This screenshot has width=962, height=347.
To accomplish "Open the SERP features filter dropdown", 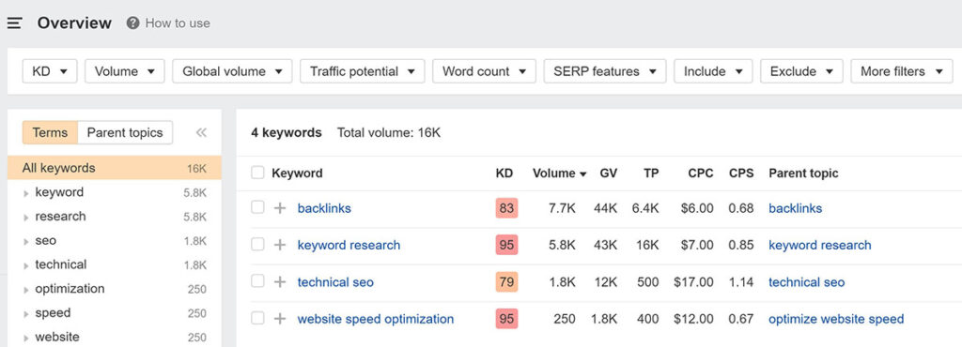I will tap(605, 71).
